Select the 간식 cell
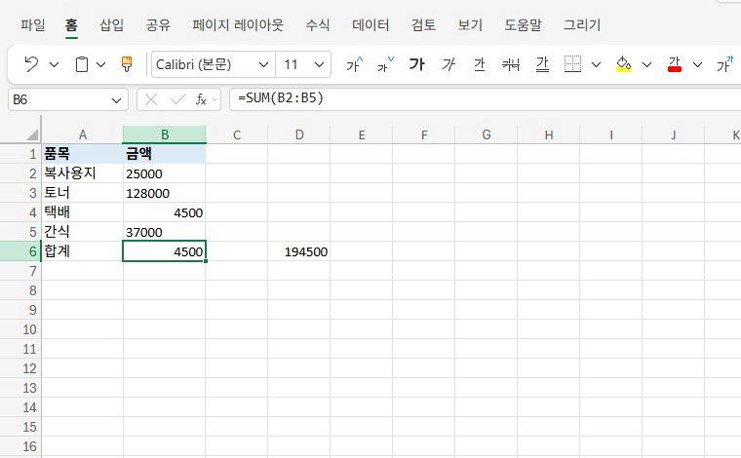The width and height of the screenshot is (741, 458). (82, 232)
